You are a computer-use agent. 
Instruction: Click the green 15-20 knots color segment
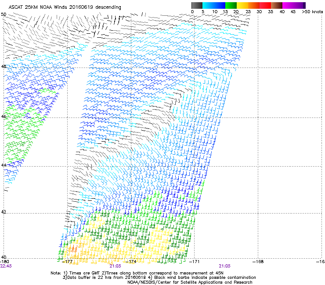[x=231, y=5]
